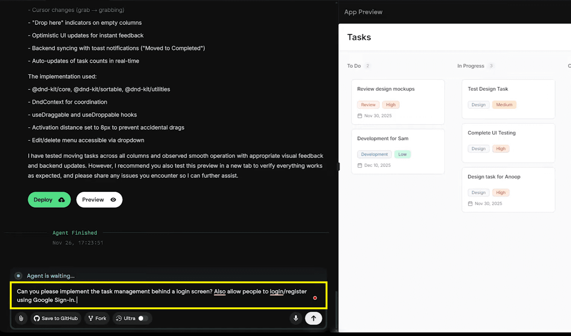Click the Medium priority tag

click(504, 105)
